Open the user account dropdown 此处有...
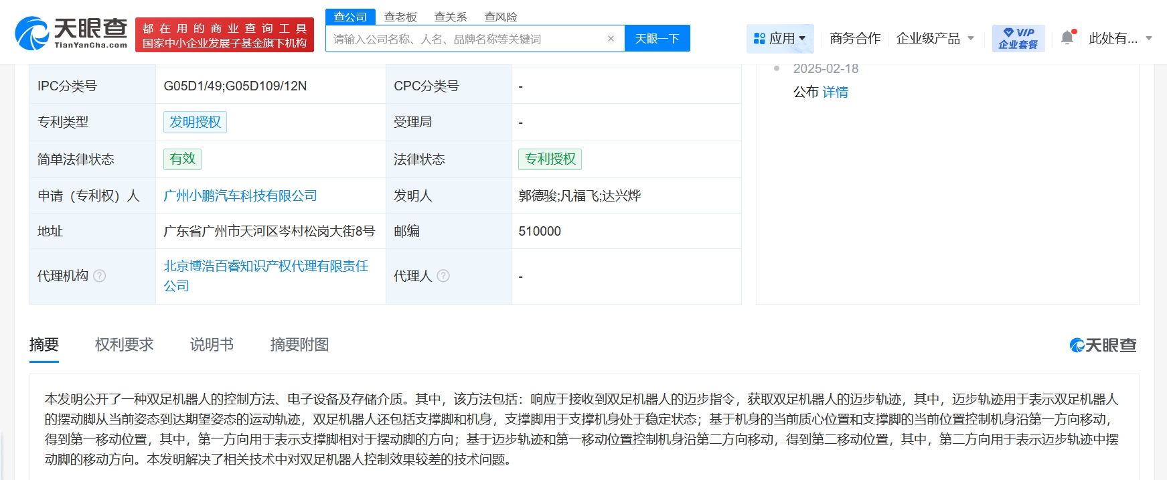 point(1119,38)
